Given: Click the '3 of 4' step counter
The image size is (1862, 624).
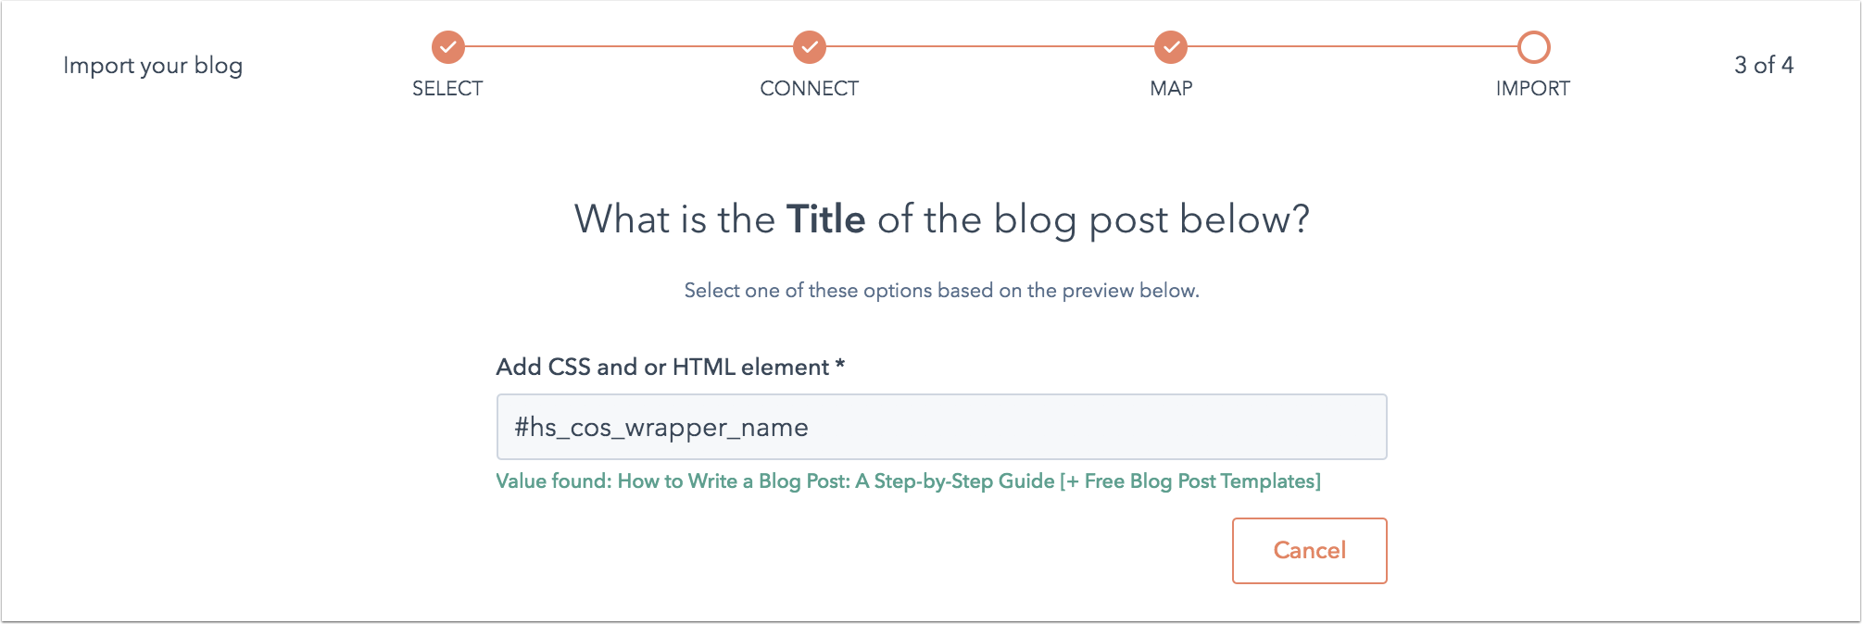Looking at the screenshot, I should [1764, 65].
